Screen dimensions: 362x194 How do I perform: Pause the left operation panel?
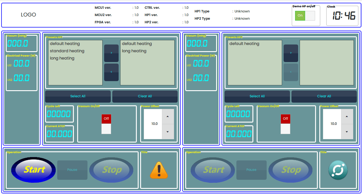point(72,170)
